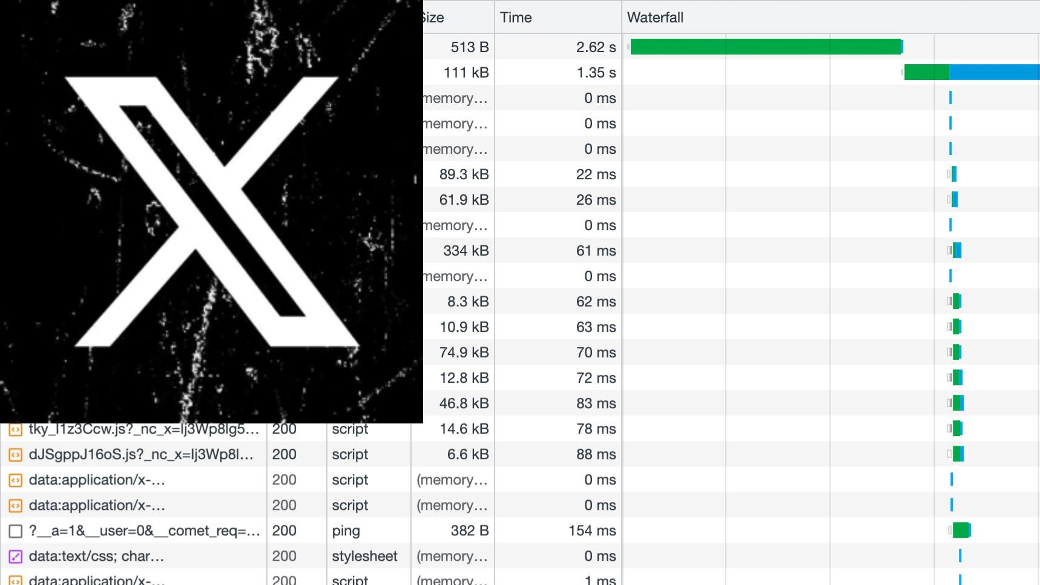
Task: Click the green-blue waterfall bar of 1.35 s request
Action: 972,72
